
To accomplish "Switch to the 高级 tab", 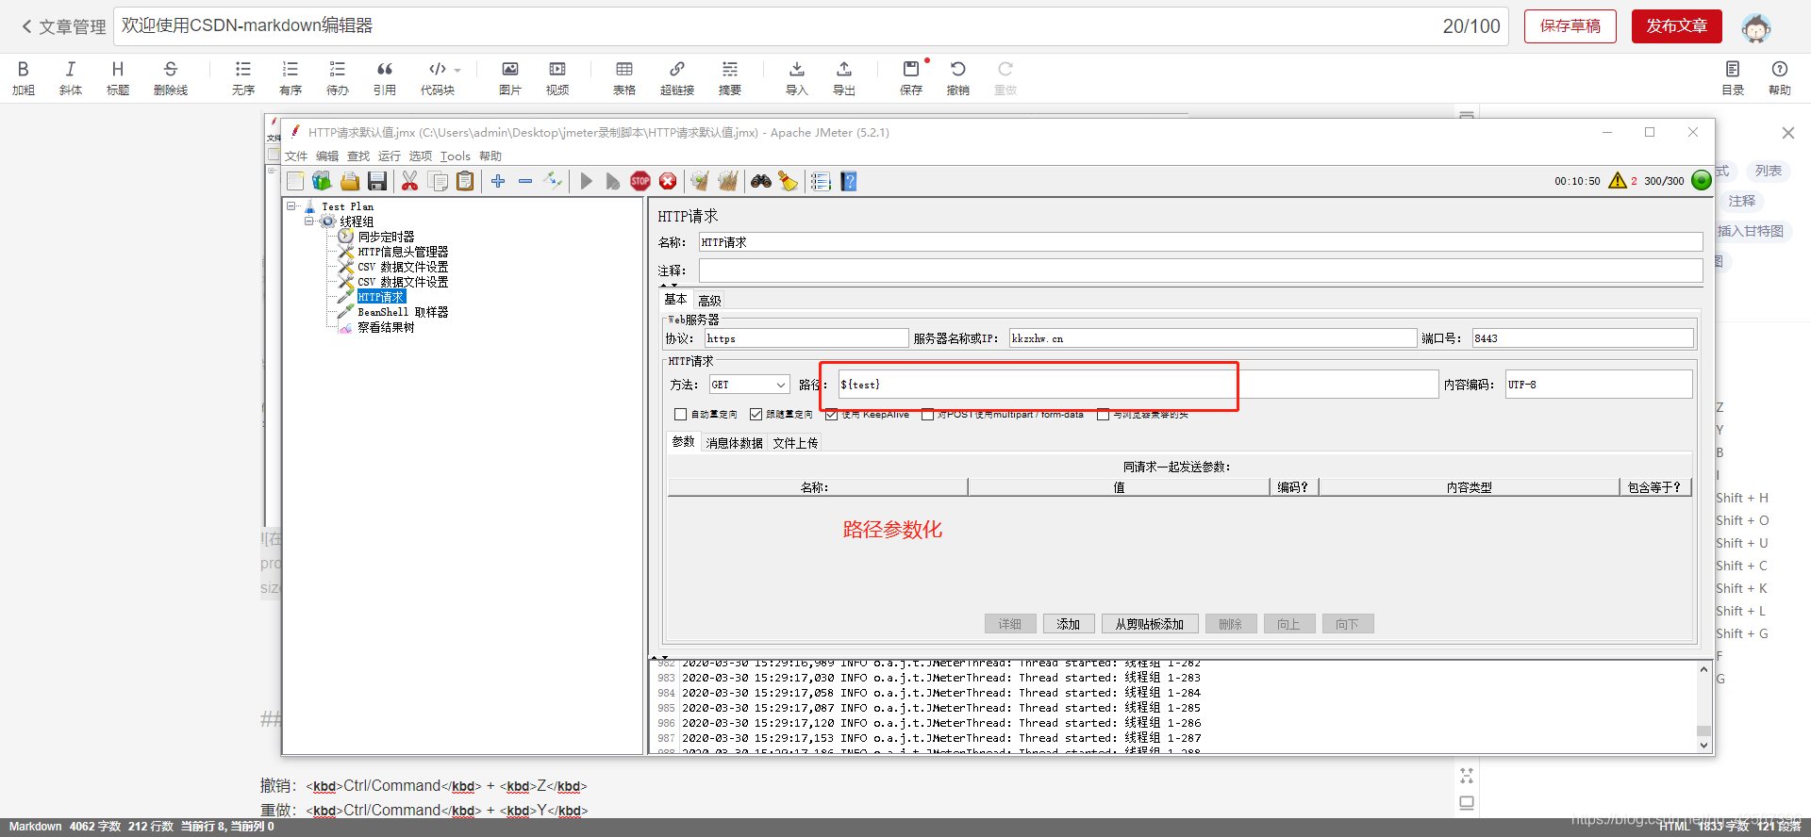I will point(709,301).
